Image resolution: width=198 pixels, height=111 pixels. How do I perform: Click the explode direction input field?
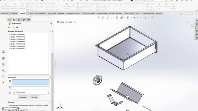pos(31,88)
